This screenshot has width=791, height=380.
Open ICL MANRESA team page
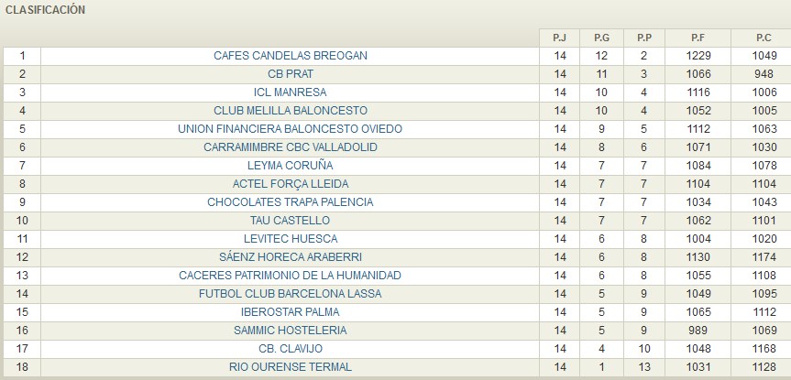pos(290,92)
